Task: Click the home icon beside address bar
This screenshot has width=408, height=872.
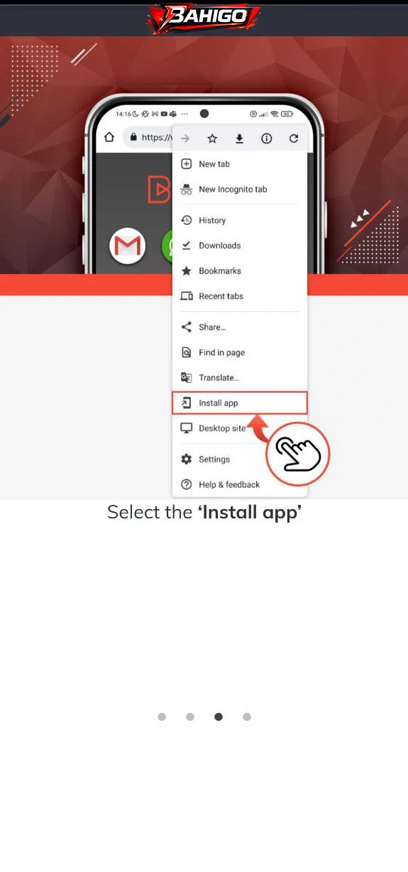Action: click(109, 137)
